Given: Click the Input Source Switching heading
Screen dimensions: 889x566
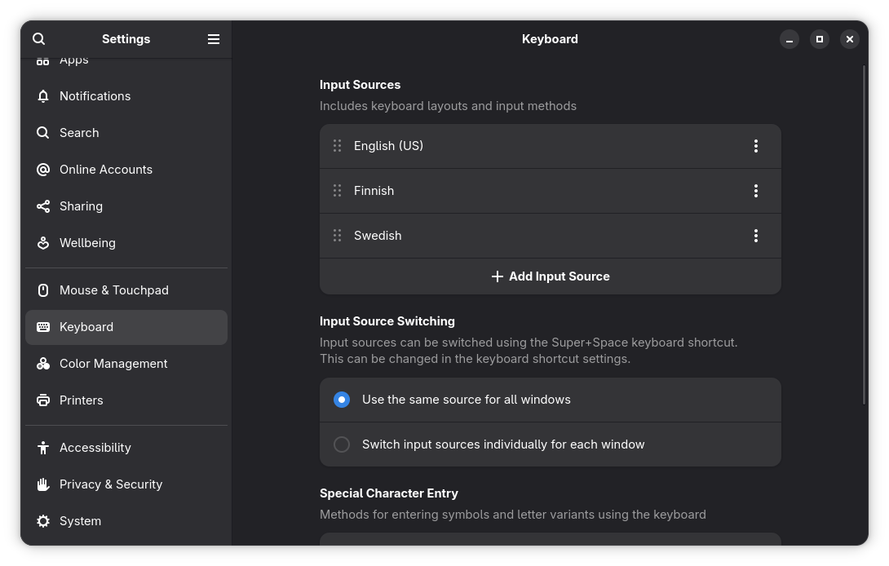Looking at the screenshot, I should click(387, 321).
